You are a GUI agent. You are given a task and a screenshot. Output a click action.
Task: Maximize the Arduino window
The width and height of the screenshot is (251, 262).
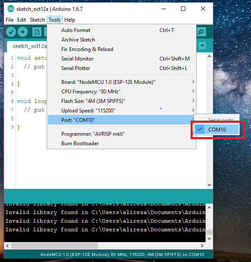tap(183, 9)
